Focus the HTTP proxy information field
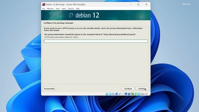Screen dimensions: 199x112 [x=96, y=41]
